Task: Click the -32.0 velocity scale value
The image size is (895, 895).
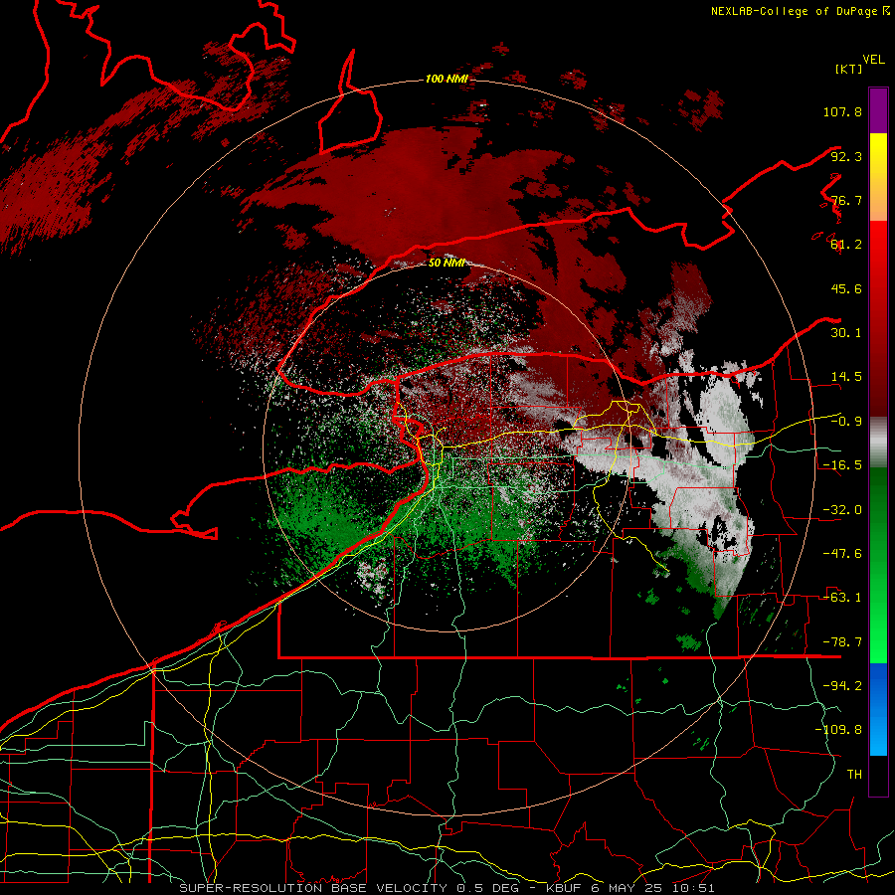Action: click(x=842, y=510)
